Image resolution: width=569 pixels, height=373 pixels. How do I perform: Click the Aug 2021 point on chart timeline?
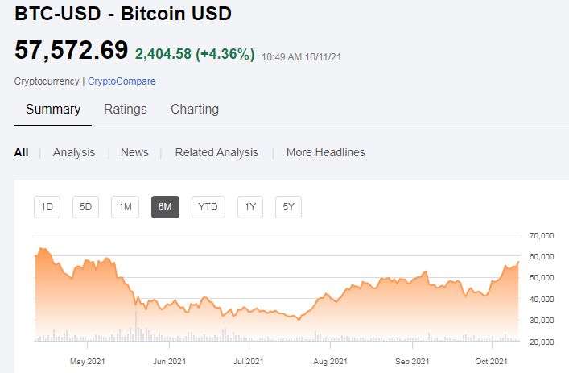pyautogui.click(x=331, y=361)
